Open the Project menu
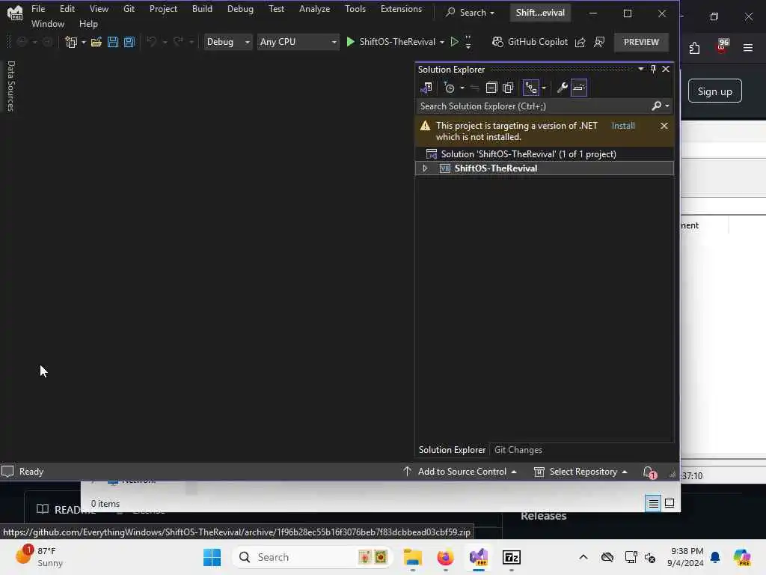Screen dimensions: 766x575 [163, 9]
